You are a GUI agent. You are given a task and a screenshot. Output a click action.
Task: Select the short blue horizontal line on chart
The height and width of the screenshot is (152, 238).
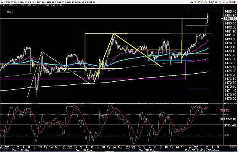169,60
